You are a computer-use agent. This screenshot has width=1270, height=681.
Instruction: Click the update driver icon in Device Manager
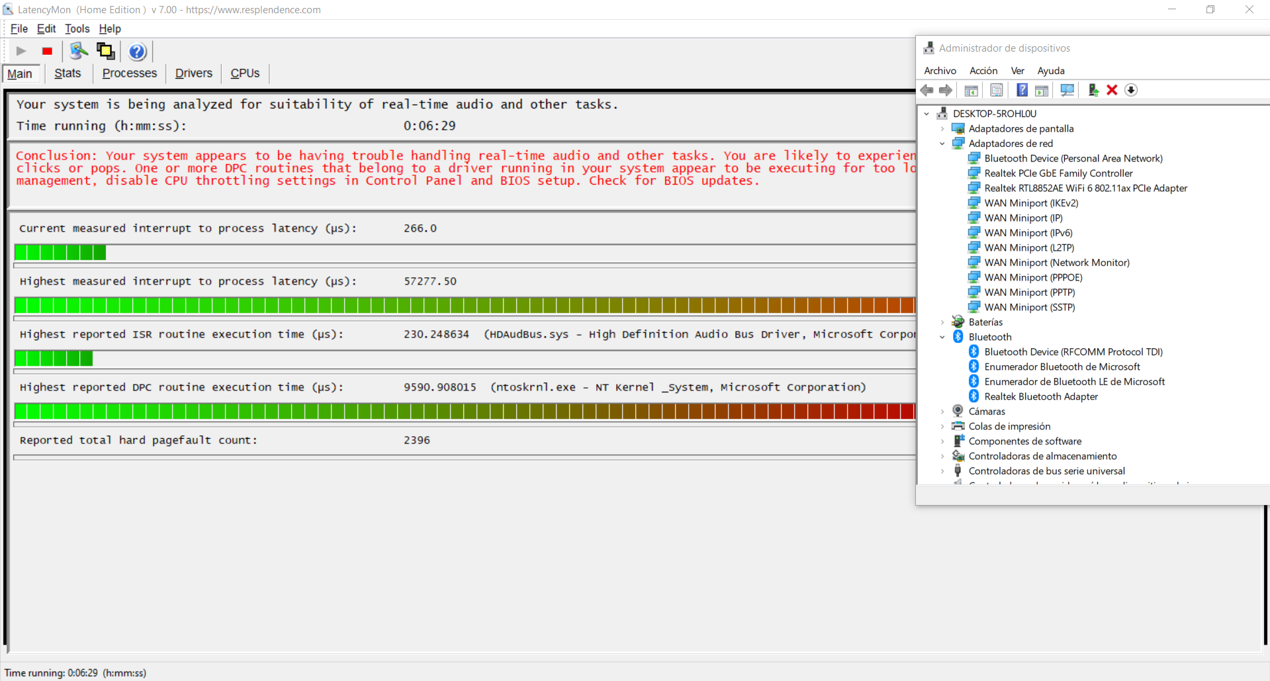click(x=1093, y=90)
